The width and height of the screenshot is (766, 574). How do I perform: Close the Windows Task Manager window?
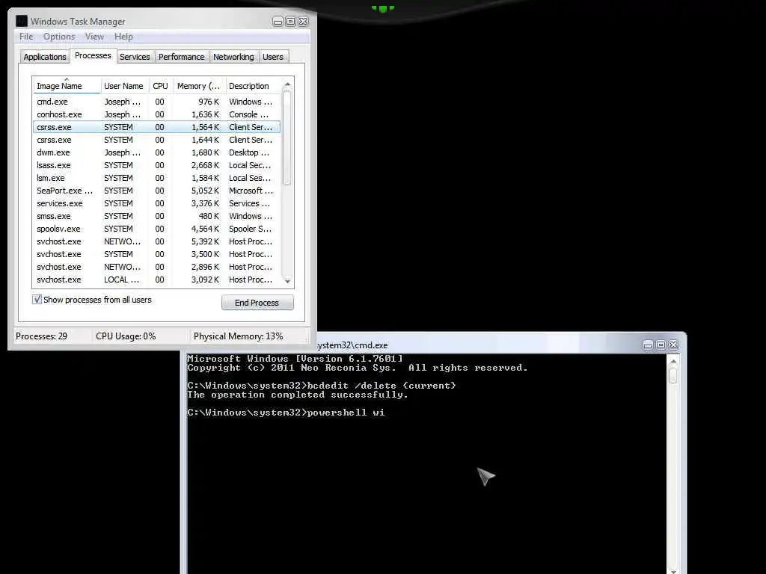(x=304, y=22)
